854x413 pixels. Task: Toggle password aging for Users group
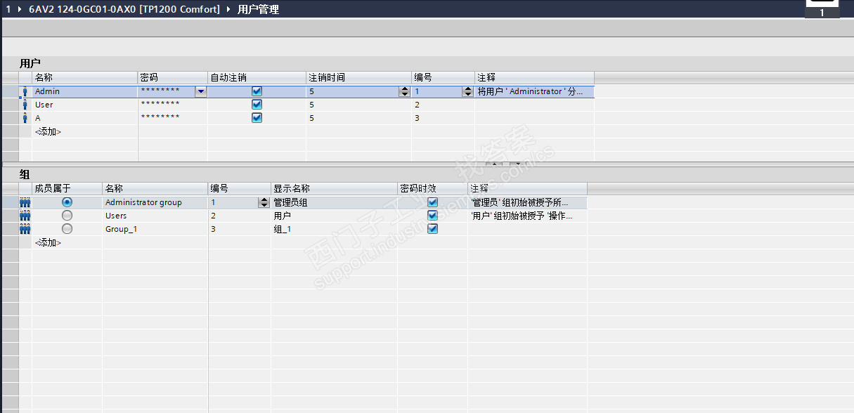point(432,216)
